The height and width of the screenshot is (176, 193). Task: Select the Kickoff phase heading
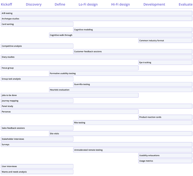(x=6, y=4)
